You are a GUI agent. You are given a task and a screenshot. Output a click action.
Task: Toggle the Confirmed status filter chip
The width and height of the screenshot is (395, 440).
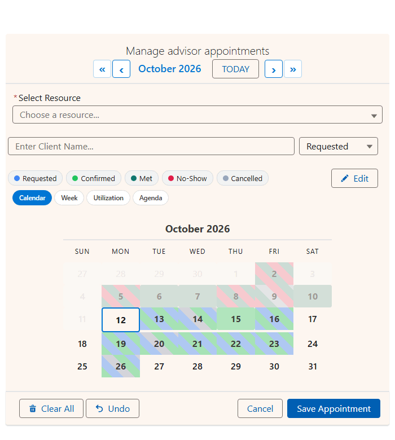point(94,178)
